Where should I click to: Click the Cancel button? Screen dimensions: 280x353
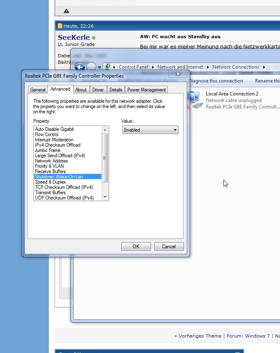pyautogui.click(x=169, y=247)
